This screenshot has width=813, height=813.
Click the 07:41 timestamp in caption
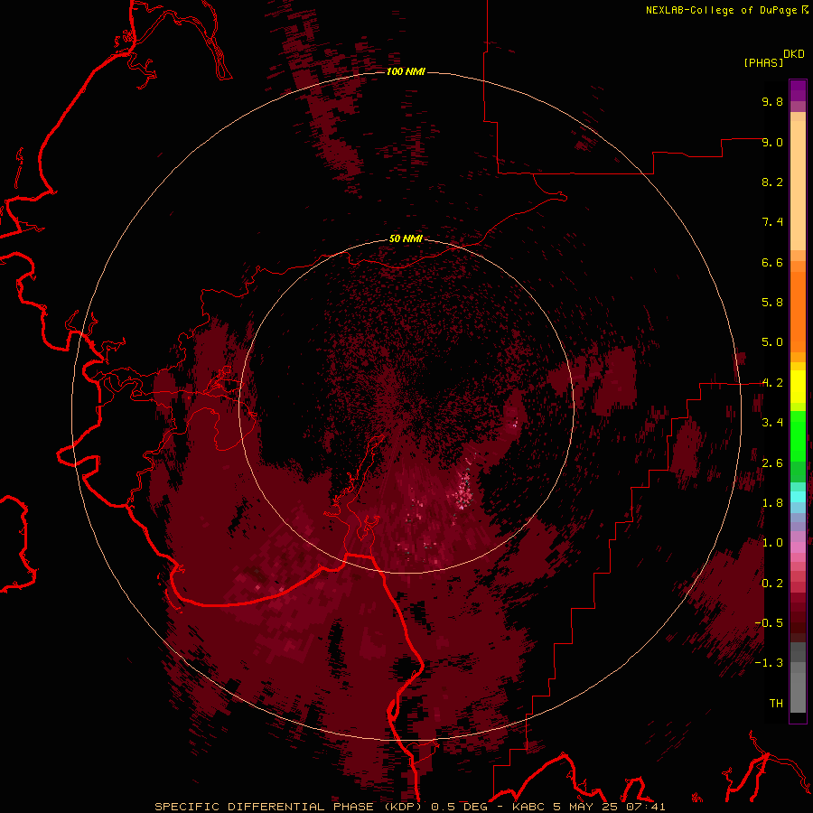click(x=646, y=807)
